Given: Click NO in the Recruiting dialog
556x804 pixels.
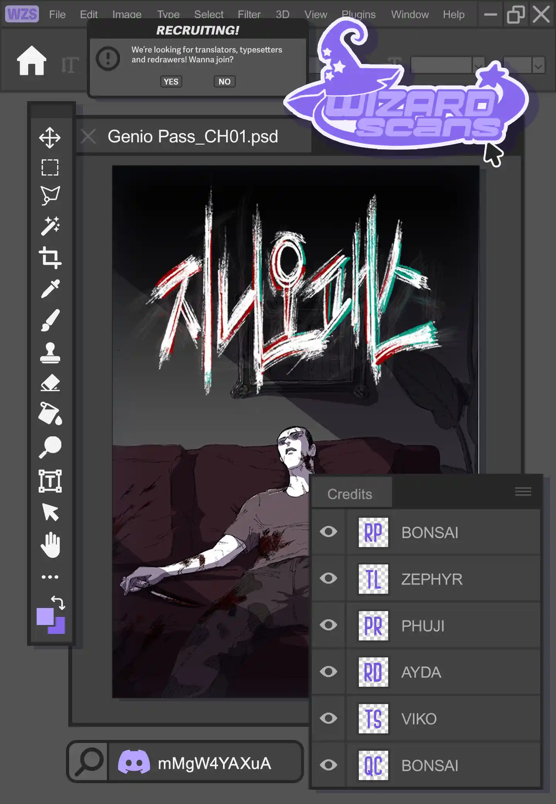Looking at the screenshot, I should pos(225,82).
